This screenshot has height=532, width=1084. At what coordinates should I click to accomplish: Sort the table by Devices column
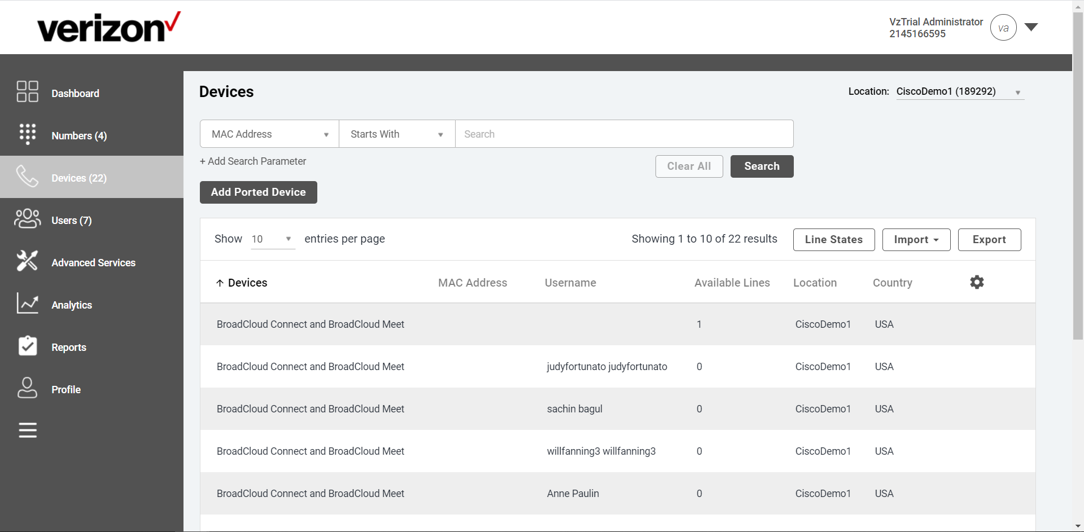click(x=247, y=283)
